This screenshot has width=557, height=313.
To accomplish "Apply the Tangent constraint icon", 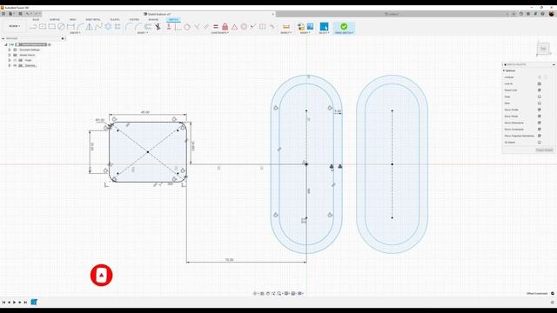I will coord(187,27).
